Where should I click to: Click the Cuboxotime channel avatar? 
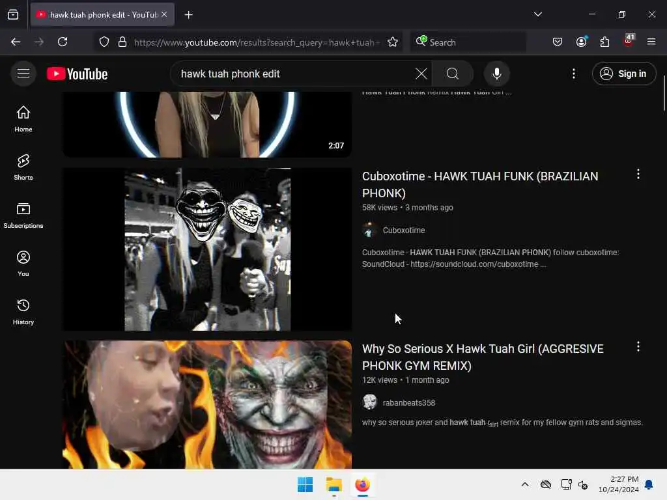[x=369, y=230]
